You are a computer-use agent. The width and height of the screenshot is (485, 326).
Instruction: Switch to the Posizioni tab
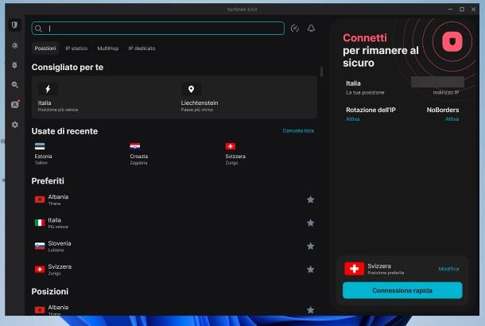[45, 49]
